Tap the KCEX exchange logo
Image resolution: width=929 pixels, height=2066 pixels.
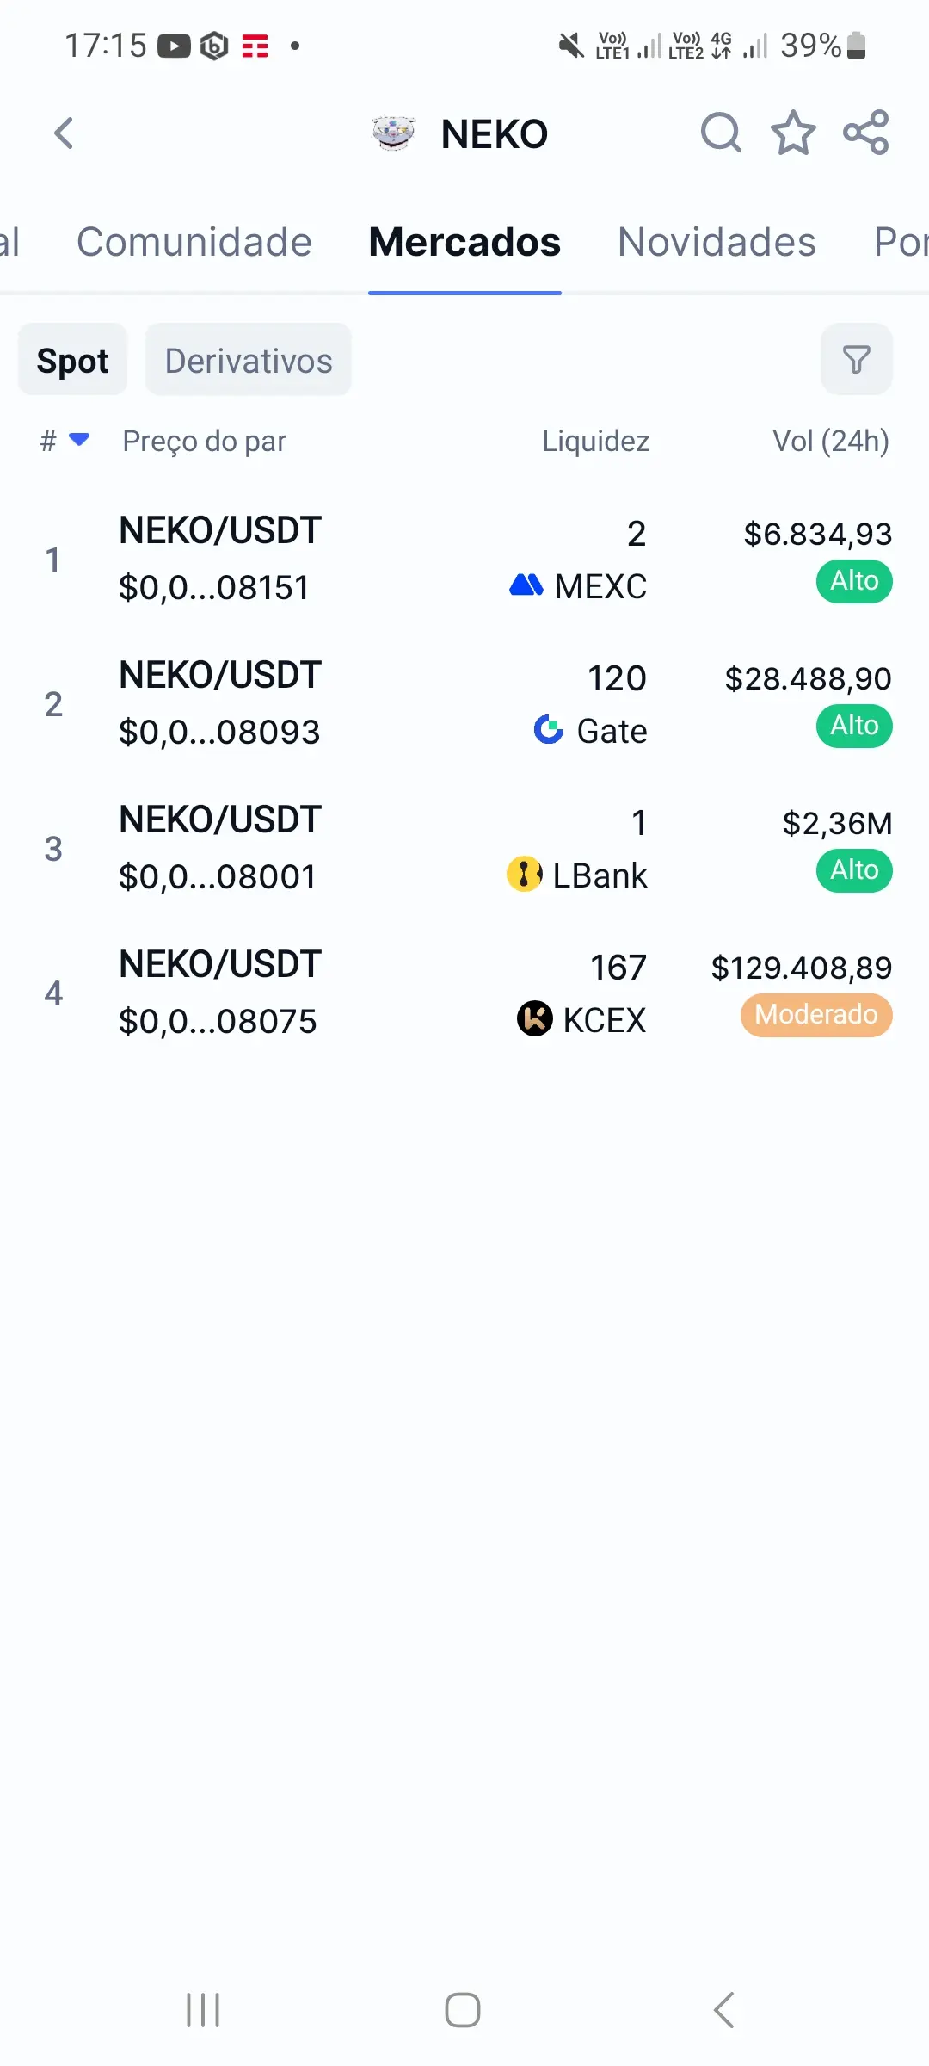point(535,1019)
